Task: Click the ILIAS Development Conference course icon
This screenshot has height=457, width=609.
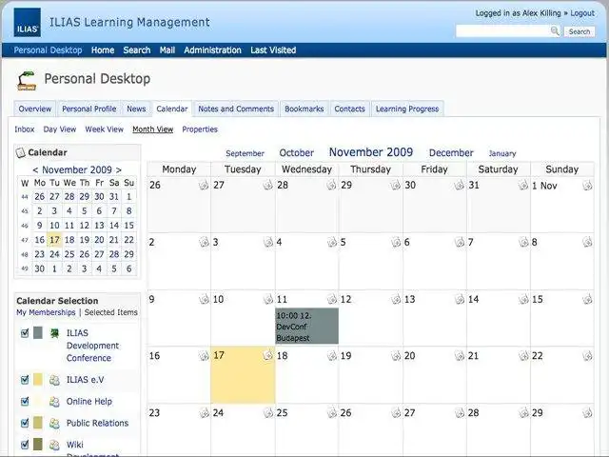Action: point(55,333)
